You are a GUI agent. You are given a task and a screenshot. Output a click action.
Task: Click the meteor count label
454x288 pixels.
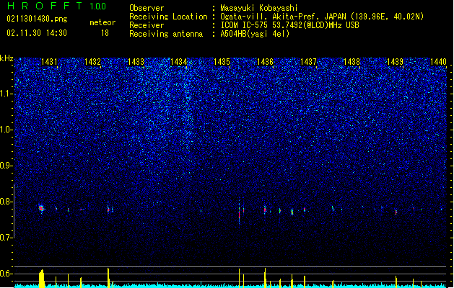coord(102,22)
